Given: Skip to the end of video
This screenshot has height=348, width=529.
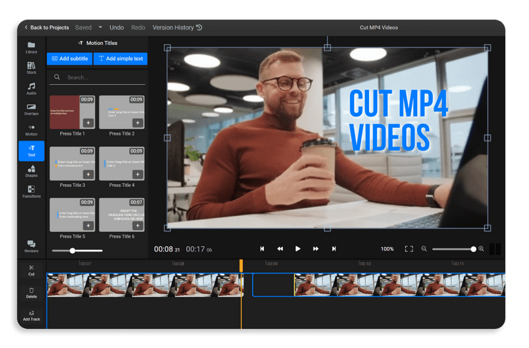Looking at the screenshot, I should click(334, 249).
